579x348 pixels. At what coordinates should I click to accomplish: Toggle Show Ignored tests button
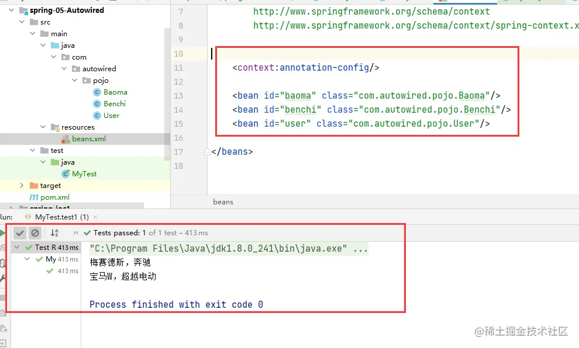35,233
